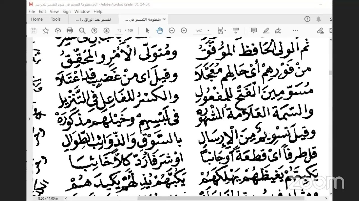Switch to تفسير عبد الرزاق document tab

click(93, 19)
